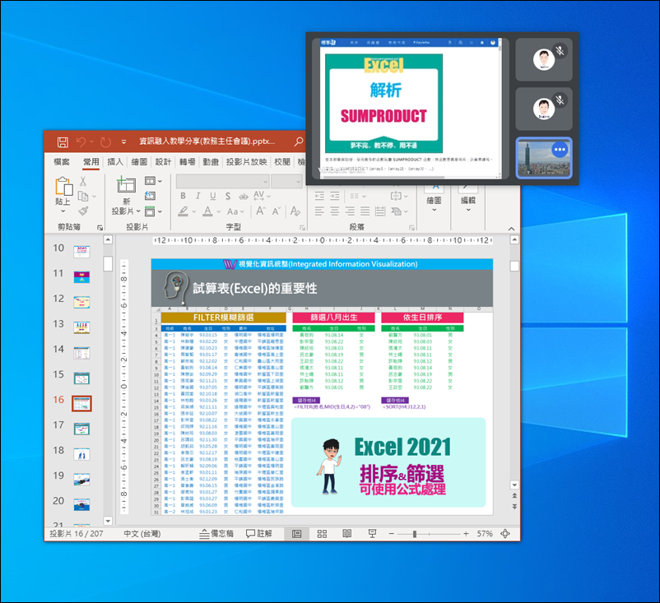Viewport: 660px width, 603px height.
Task: Open the font name combo box
Action: tap(223, 182)
